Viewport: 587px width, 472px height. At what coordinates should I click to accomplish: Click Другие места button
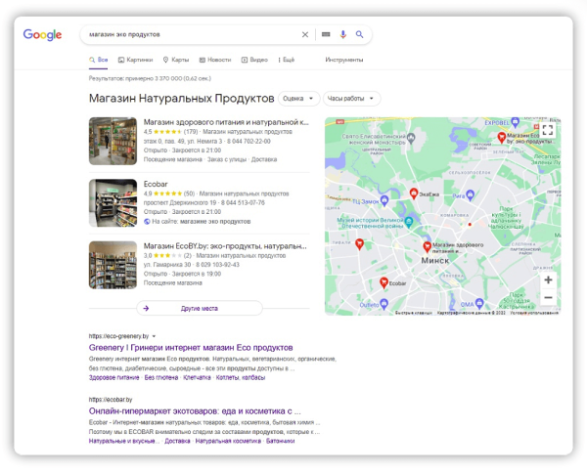point(200,308)
